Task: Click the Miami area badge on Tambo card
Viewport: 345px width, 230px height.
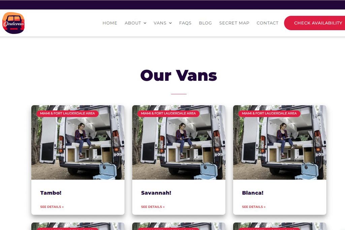Action: pyautogui.click(x=67, y=113)
